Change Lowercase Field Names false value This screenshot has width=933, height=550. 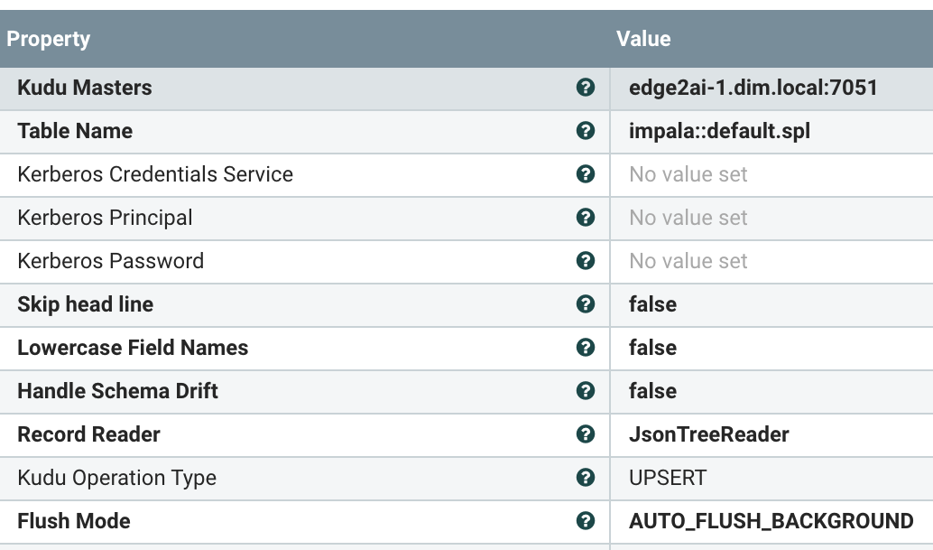[652, 348]
